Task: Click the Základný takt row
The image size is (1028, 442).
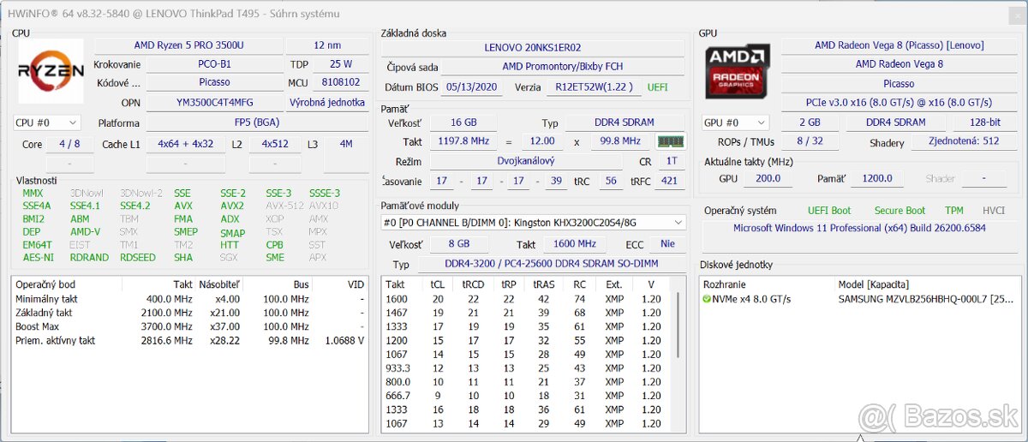Action: coord(190,313)
